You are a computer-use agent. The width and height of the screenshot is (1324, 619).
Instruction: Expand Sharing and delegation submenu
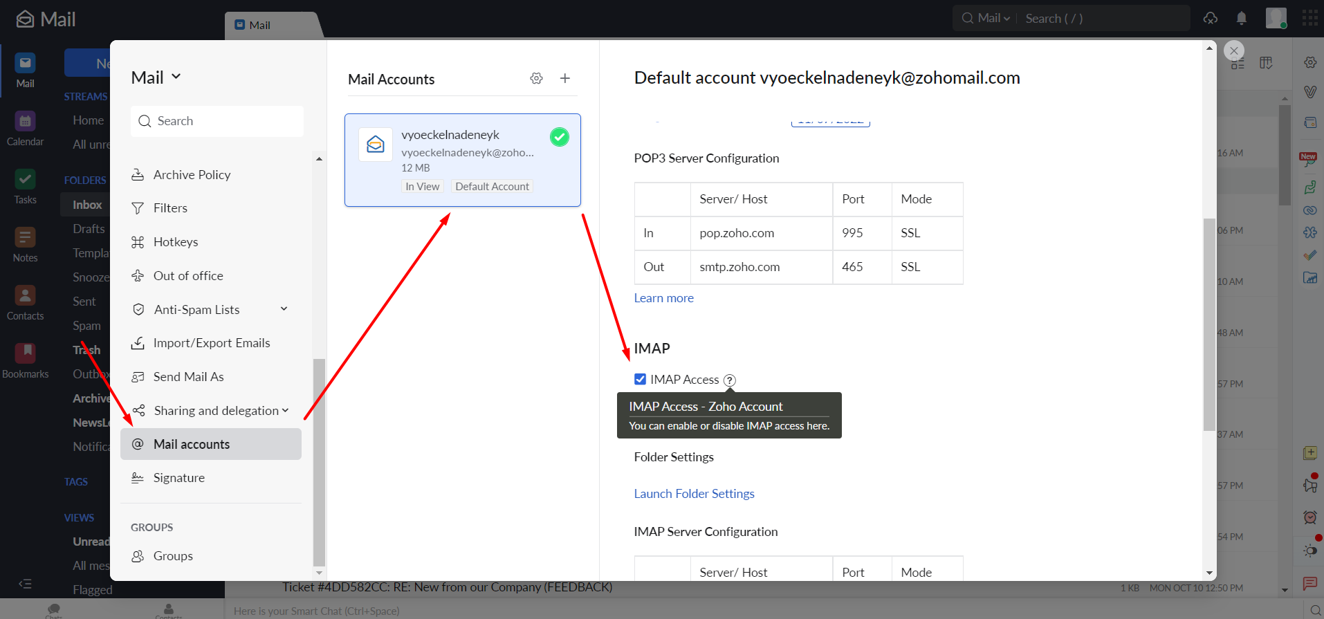pos(285,410)
